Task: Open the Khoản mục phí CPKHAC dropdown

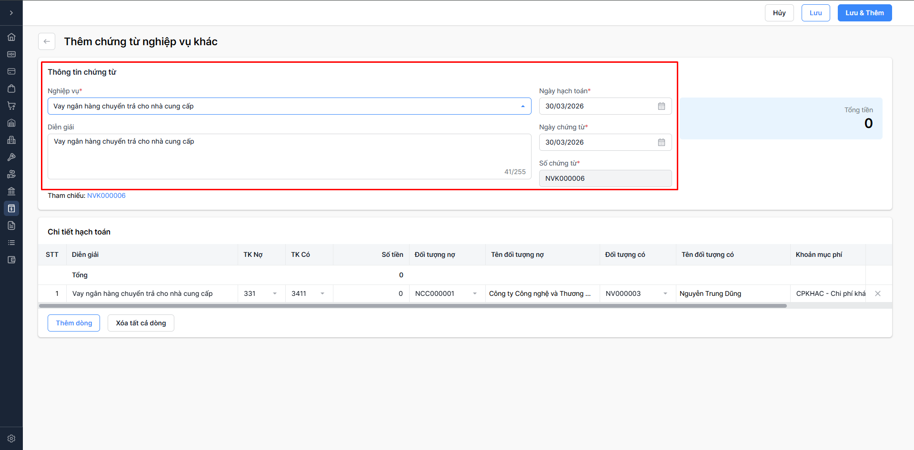Action: pos(829,293)
